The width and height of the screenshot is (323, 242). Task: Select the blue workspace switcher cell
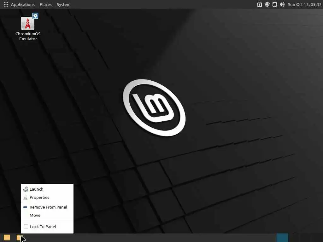tap(282, 238)
